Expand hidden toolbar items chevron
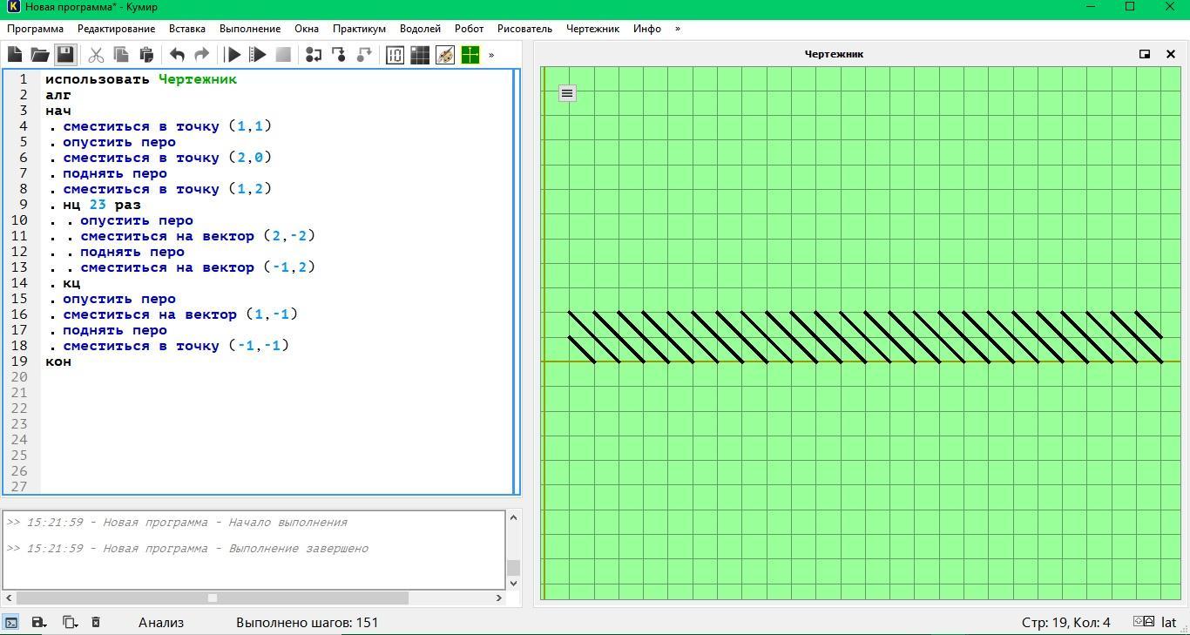Image resolution: width=1190 pixels, height=635 pixels. click(491, 55)
